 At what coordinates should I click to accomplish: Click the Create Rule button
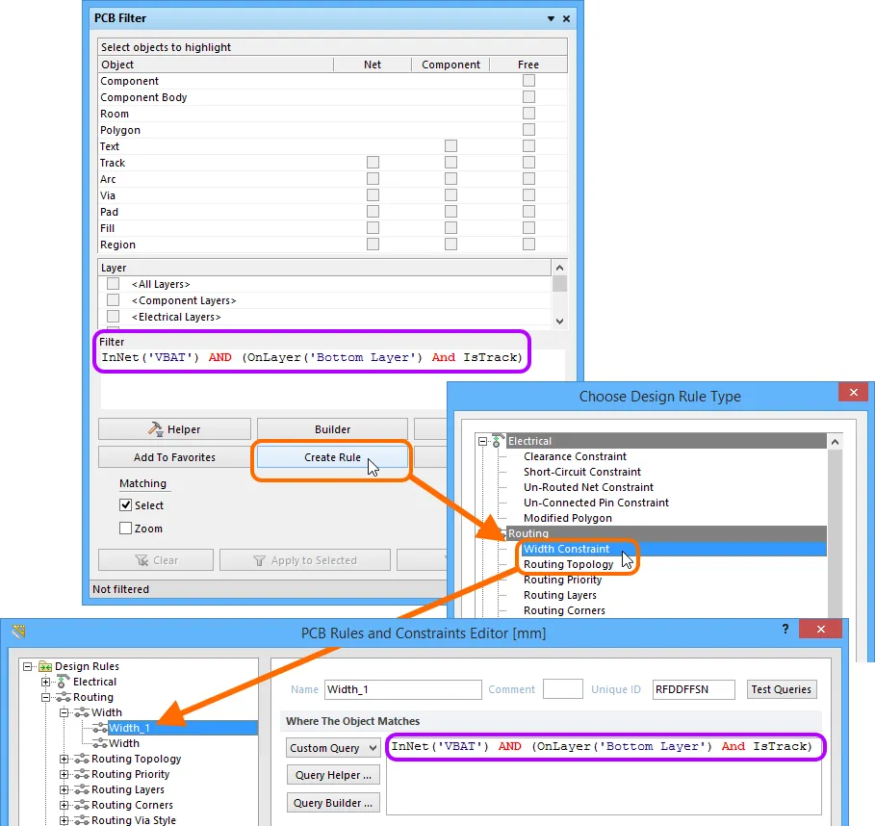click(333, 457)
